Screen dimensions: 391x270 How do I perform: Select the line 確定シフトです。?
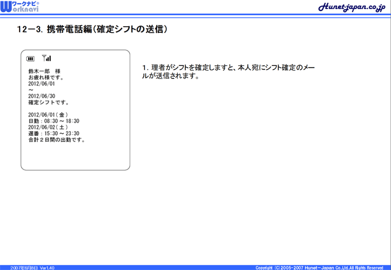click(49, 102)
